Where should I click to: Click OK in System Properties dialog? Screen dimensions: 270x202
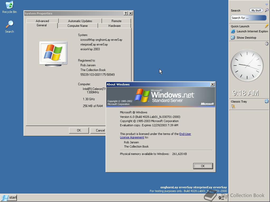(79, 130)
